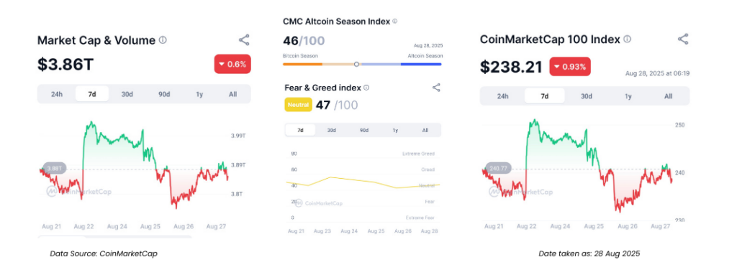Screen dimensions: 737x265
Task: Click the red 0.93% change badge
Action: click(x=570, y=67)
